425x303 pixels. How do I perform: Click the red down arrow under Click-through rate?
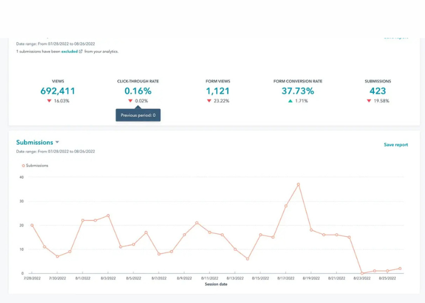tap(130, 101)
